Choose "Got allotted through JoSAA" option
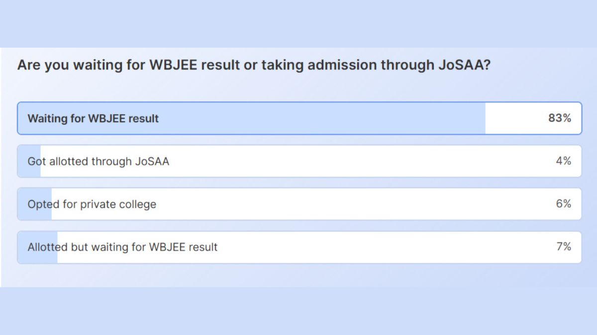Screen dimensions: 597x335 click(249, 161)
